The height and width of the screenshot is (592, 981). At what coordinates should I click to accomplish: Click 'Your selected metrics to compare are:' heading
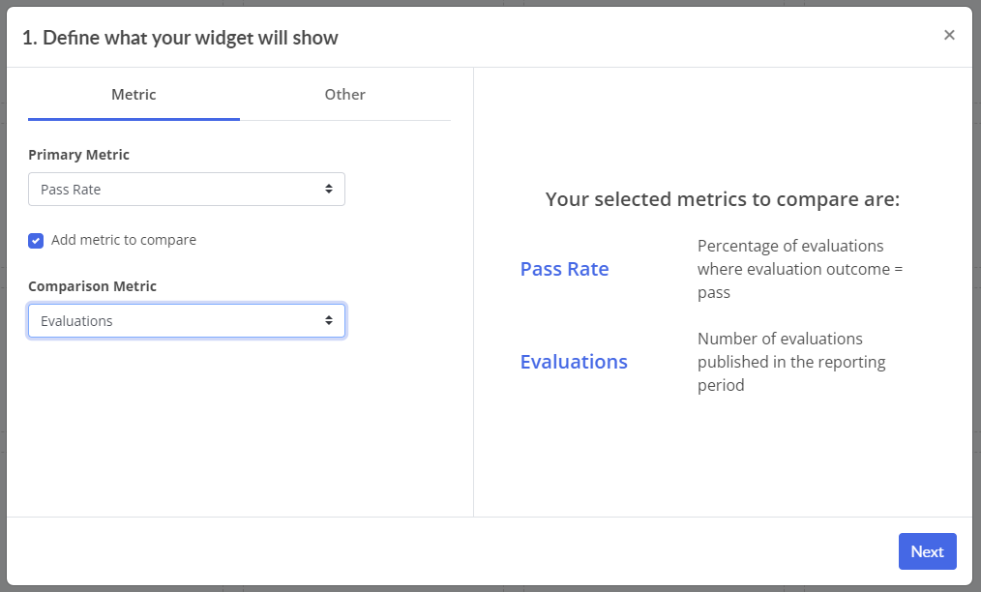pyautogui.click(x=723, y=199)
